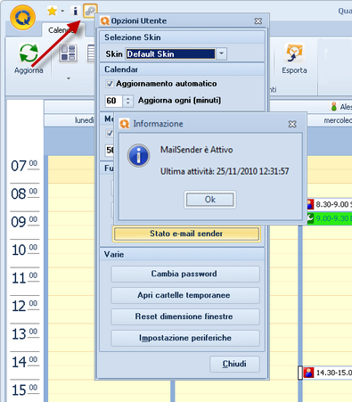
Task: Click the Default Skin field
Action: click(x=170, y=53)
